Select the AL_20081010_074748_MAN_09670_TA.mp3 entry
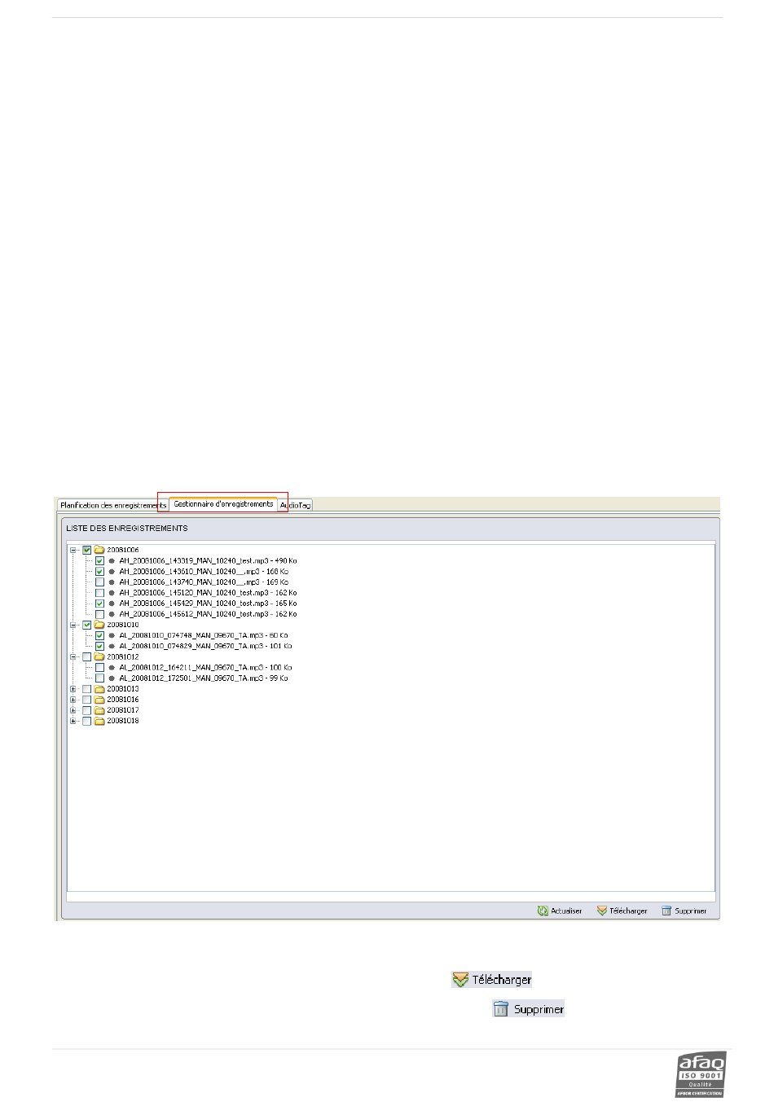The image size is (774, 1115). (x=203, y=635)
